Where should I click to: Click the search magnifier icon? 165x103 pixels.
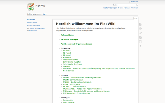coord(137,5)
